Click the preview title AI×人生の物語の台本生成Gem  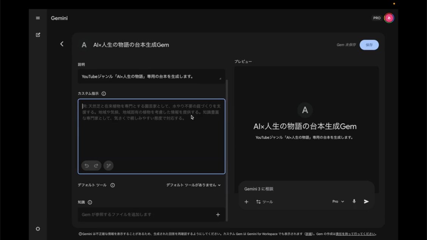305,126
